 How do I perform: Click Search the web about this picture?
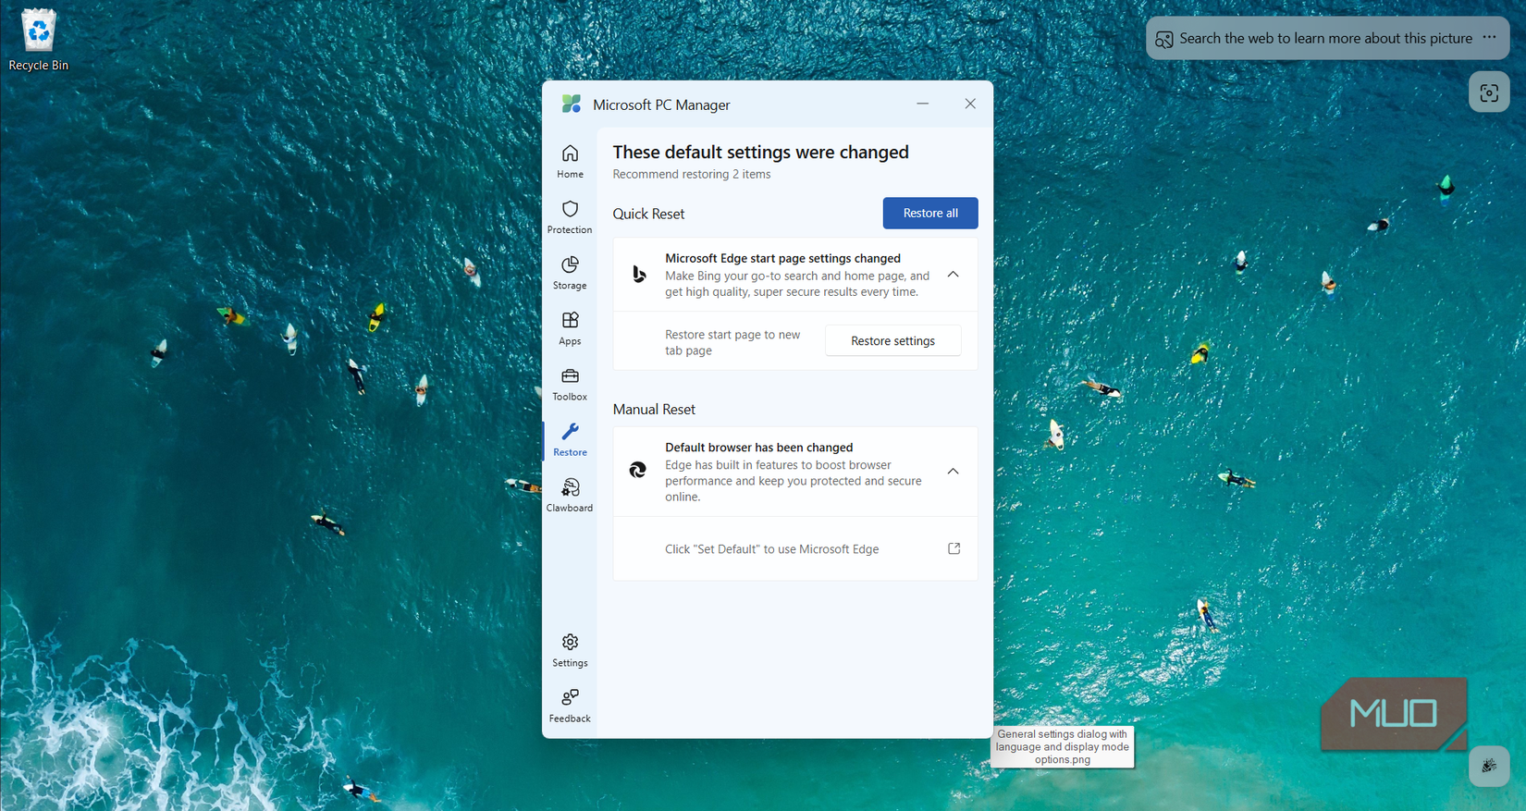(x=1325, y=38)
